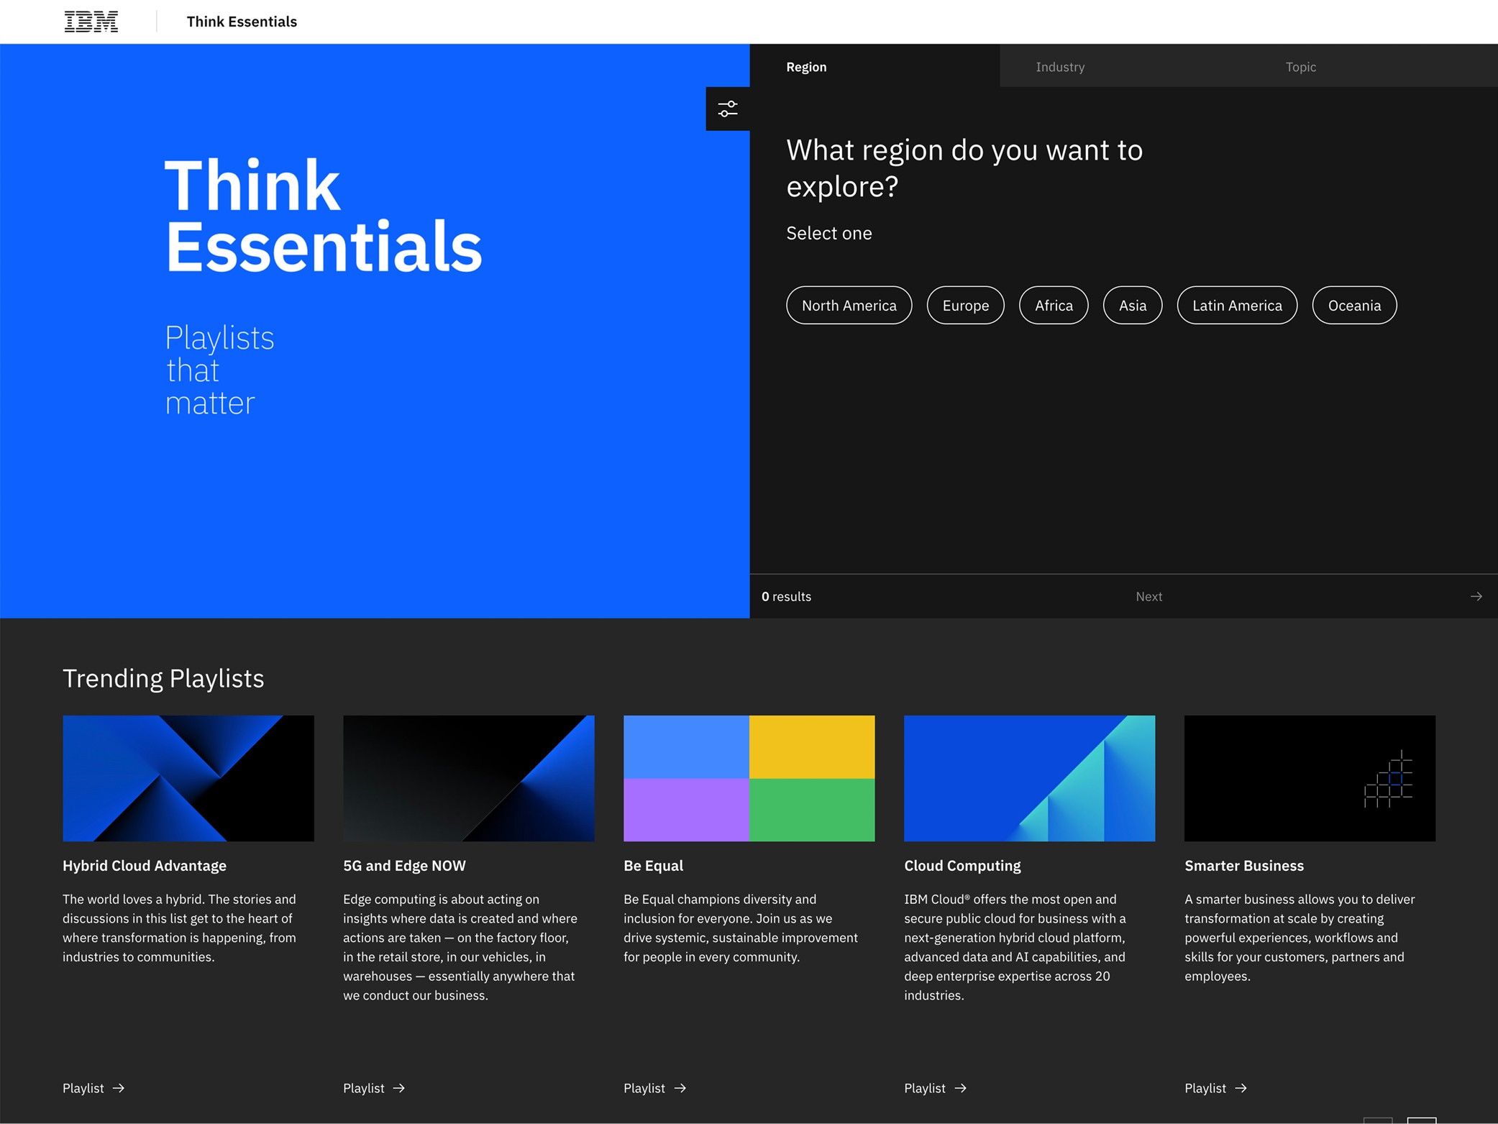Click the Cloud Computing card title
The image size is (1498, 1124).
[x=962, y=866]
